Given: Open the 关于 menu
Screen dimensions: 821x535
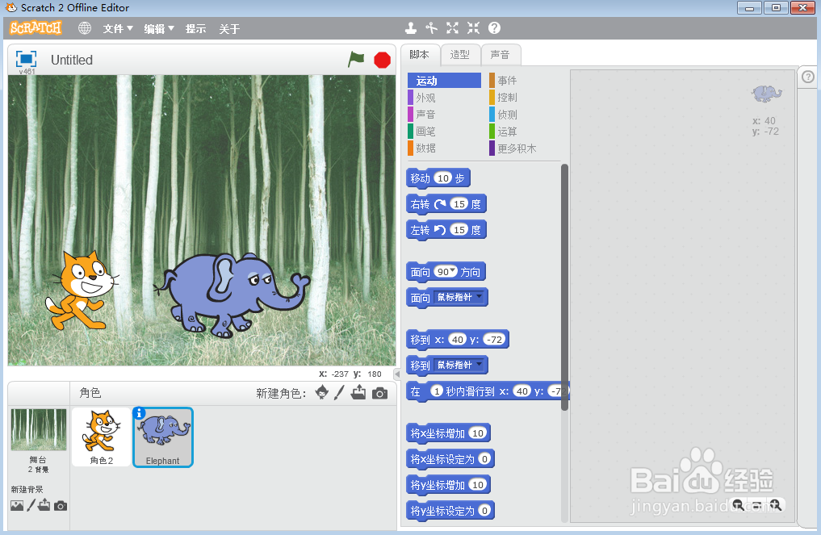Looking at the screenshot, I should tap(229, 29).
